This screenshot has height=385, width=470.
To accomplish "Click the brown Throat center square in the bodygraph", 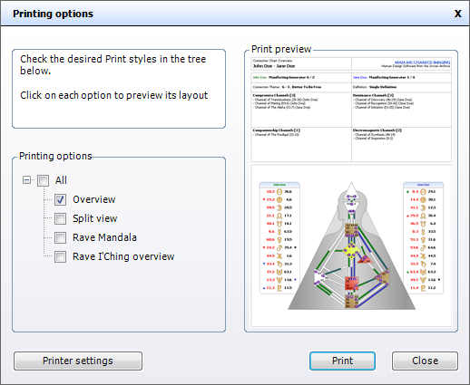I will 351,230.
